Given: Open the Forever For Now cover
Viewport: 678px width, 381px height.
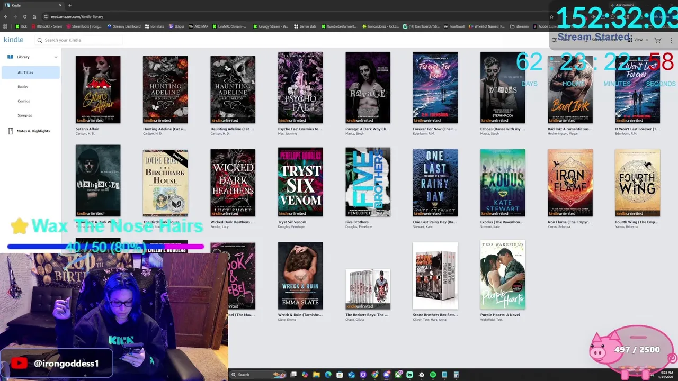Looking at the screenshot, I should pyautogui.click(x=435, y=87).
